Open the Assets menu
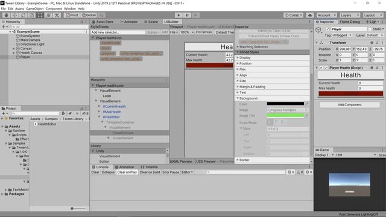 [x=19, y=8]
